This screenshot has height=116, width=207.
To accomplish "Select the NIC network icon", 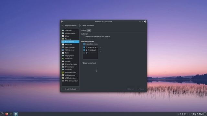I will click(x=63, y=50).
